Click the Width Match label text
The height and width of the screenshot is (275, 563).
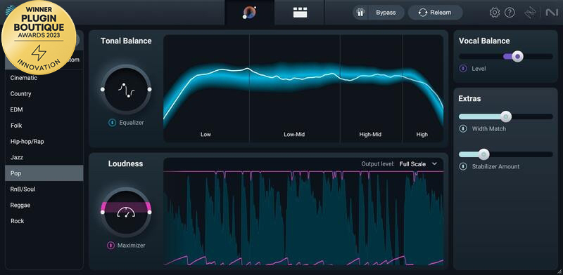tap(488, 128)
